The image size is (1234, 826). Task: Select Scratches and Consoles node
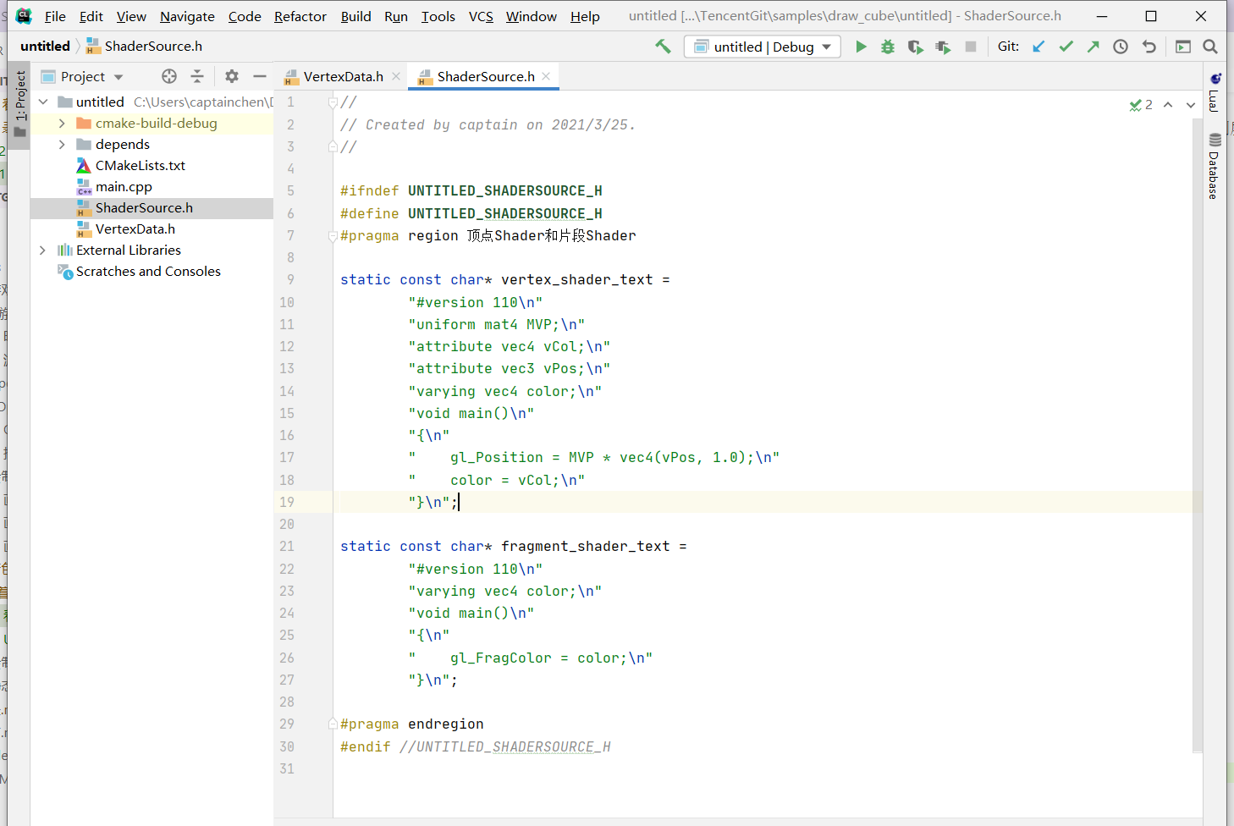[148, 271]
